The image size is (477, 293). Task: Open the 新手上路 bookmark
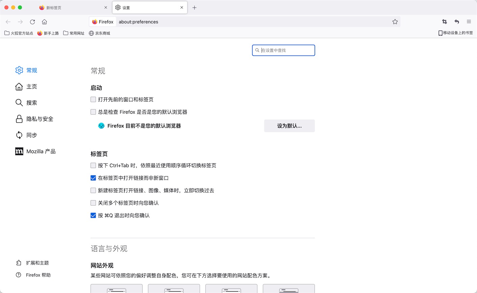pos(48,33)
